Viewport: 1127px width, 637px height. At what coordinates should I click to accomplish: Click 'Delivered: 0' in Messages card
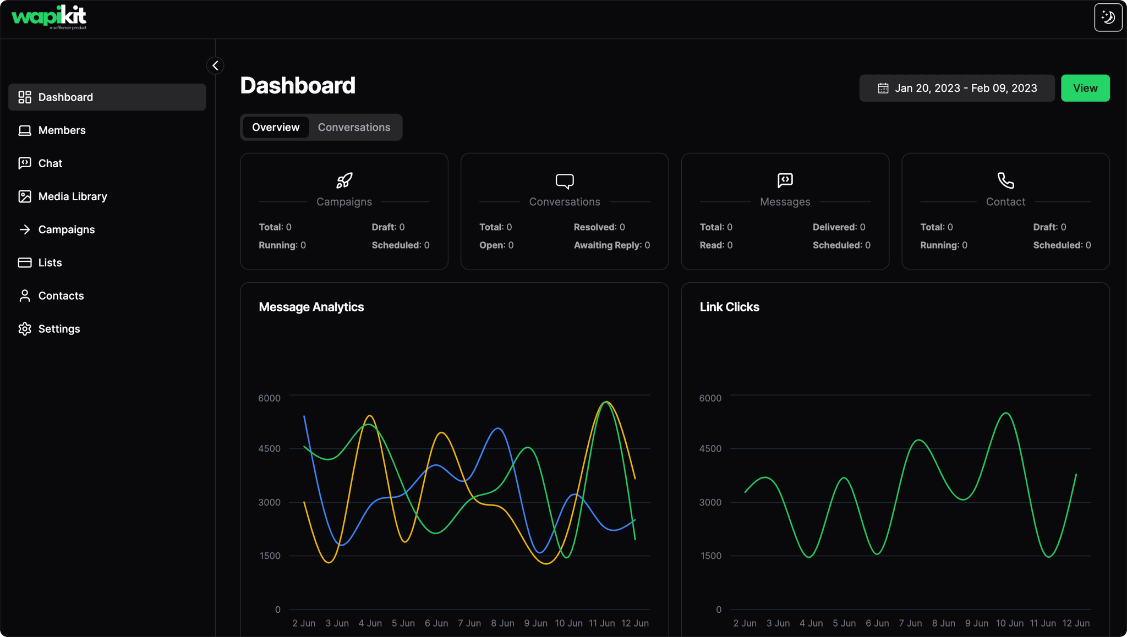coord(839,227)
